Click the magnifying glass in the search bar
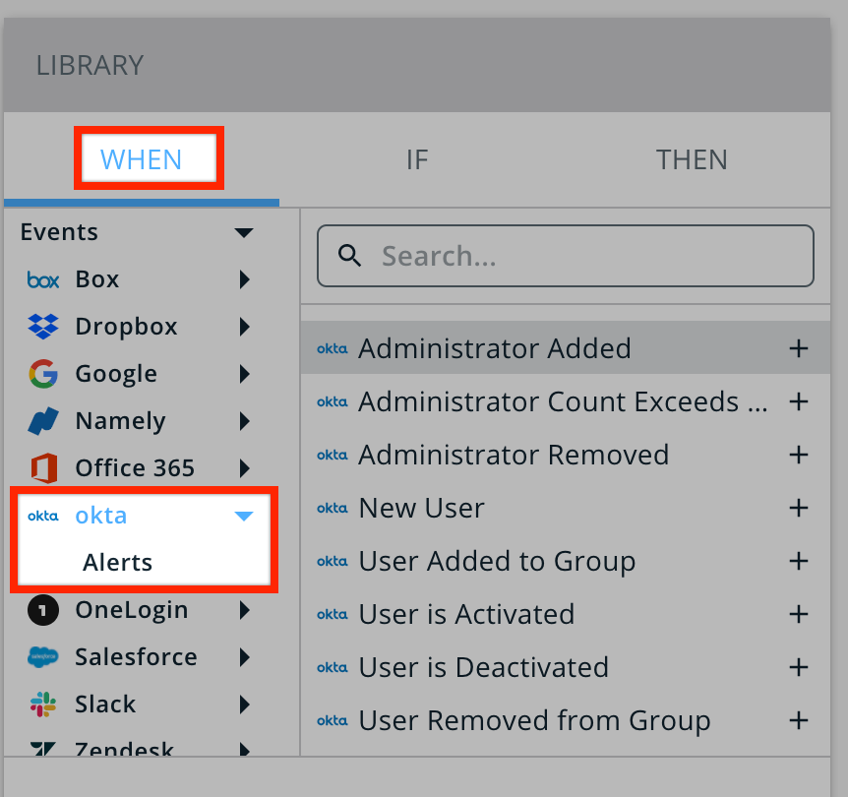Screen dimensions: 848x797 coord(350,256)
